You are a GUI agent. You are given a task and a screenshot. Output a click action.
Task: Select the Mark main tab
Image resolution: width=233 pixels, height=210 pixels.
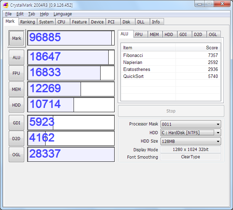coord(10,21)
